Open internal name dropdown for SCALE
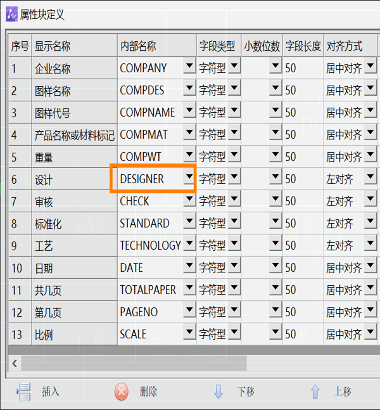The width and height of the screenshot is (380, 410). coord(189,332)
